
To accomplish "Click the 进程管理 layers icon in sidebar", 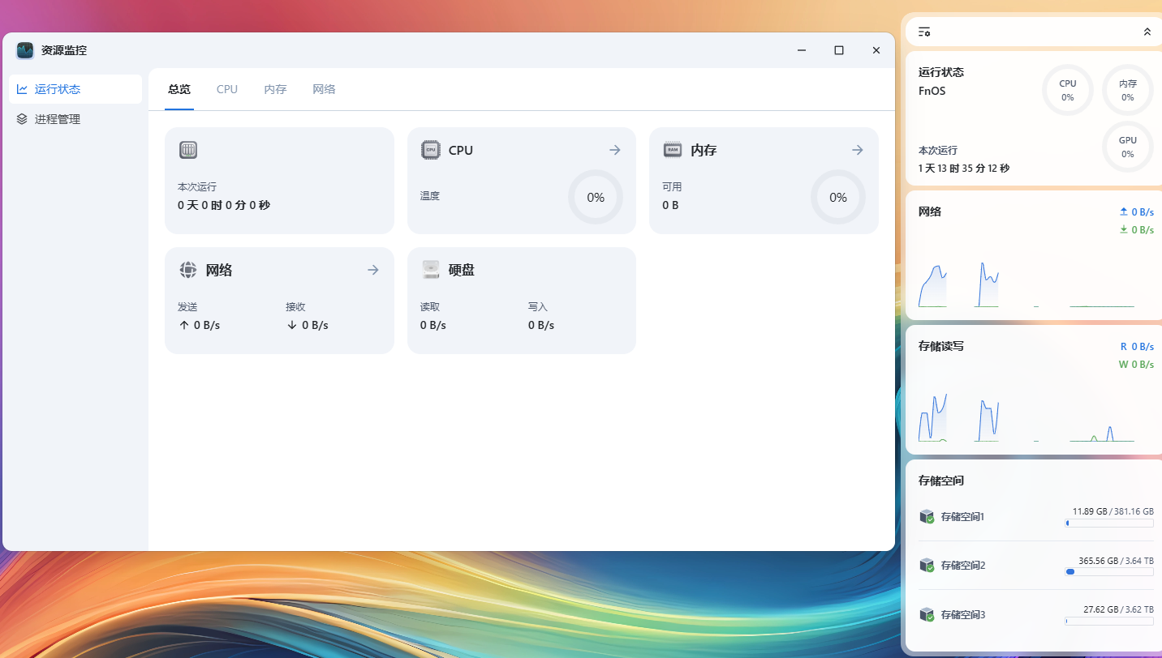I will (22, 119).
